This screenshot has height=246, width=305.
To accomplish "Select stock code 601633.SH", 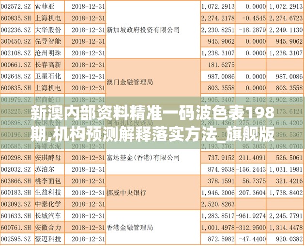I will point(16,216).
